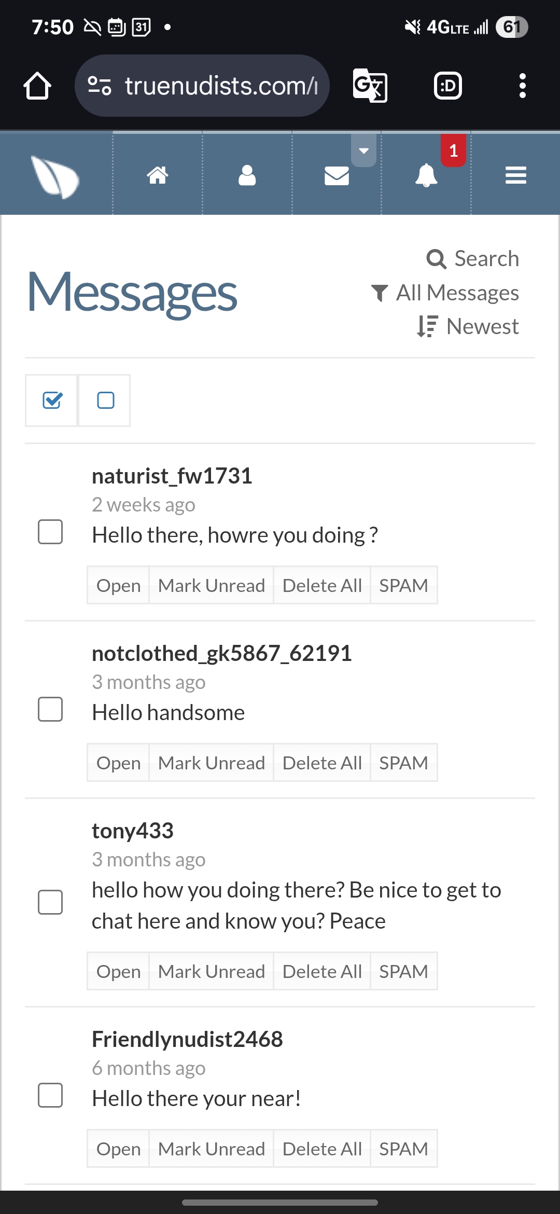This screenshot has width=560, height=1214.
Task: Open the browser tab switcher
Action: click(448, 86)
